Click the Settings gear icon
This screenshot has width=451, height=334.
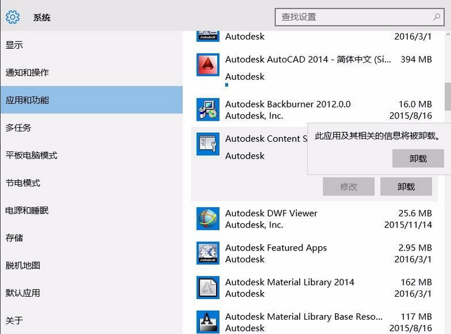(13, 17)
